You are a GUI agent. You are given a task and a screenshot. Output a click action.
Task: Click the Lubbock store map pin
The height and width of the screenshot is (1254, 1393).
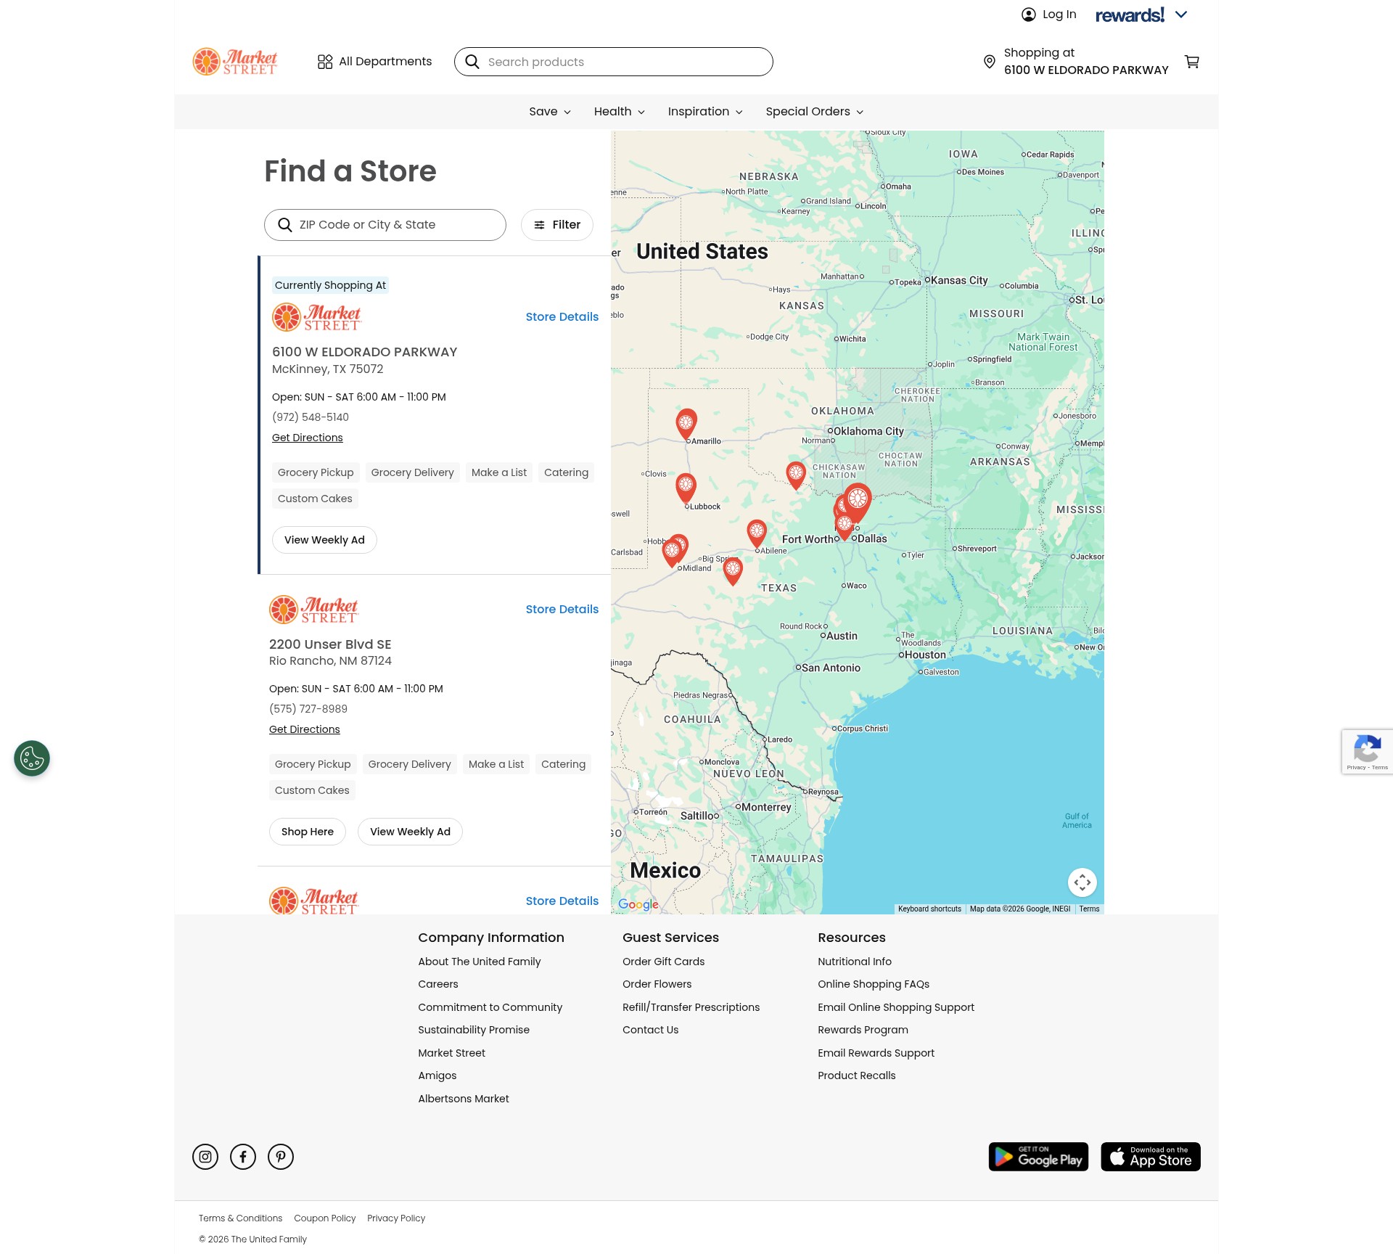[x=686, y=488]
